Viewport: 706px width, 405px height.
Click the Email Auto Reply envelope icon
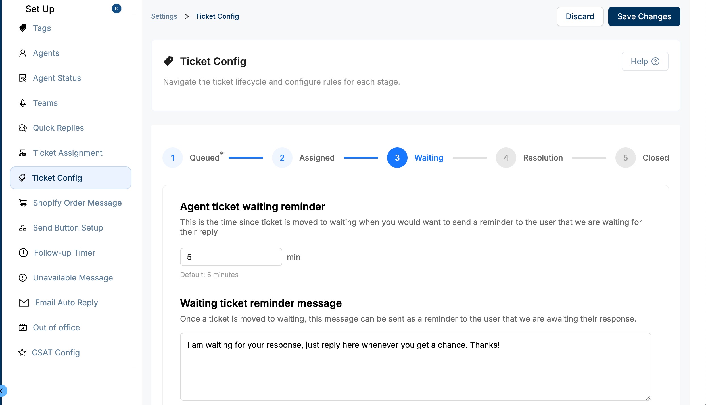point(24,303)
